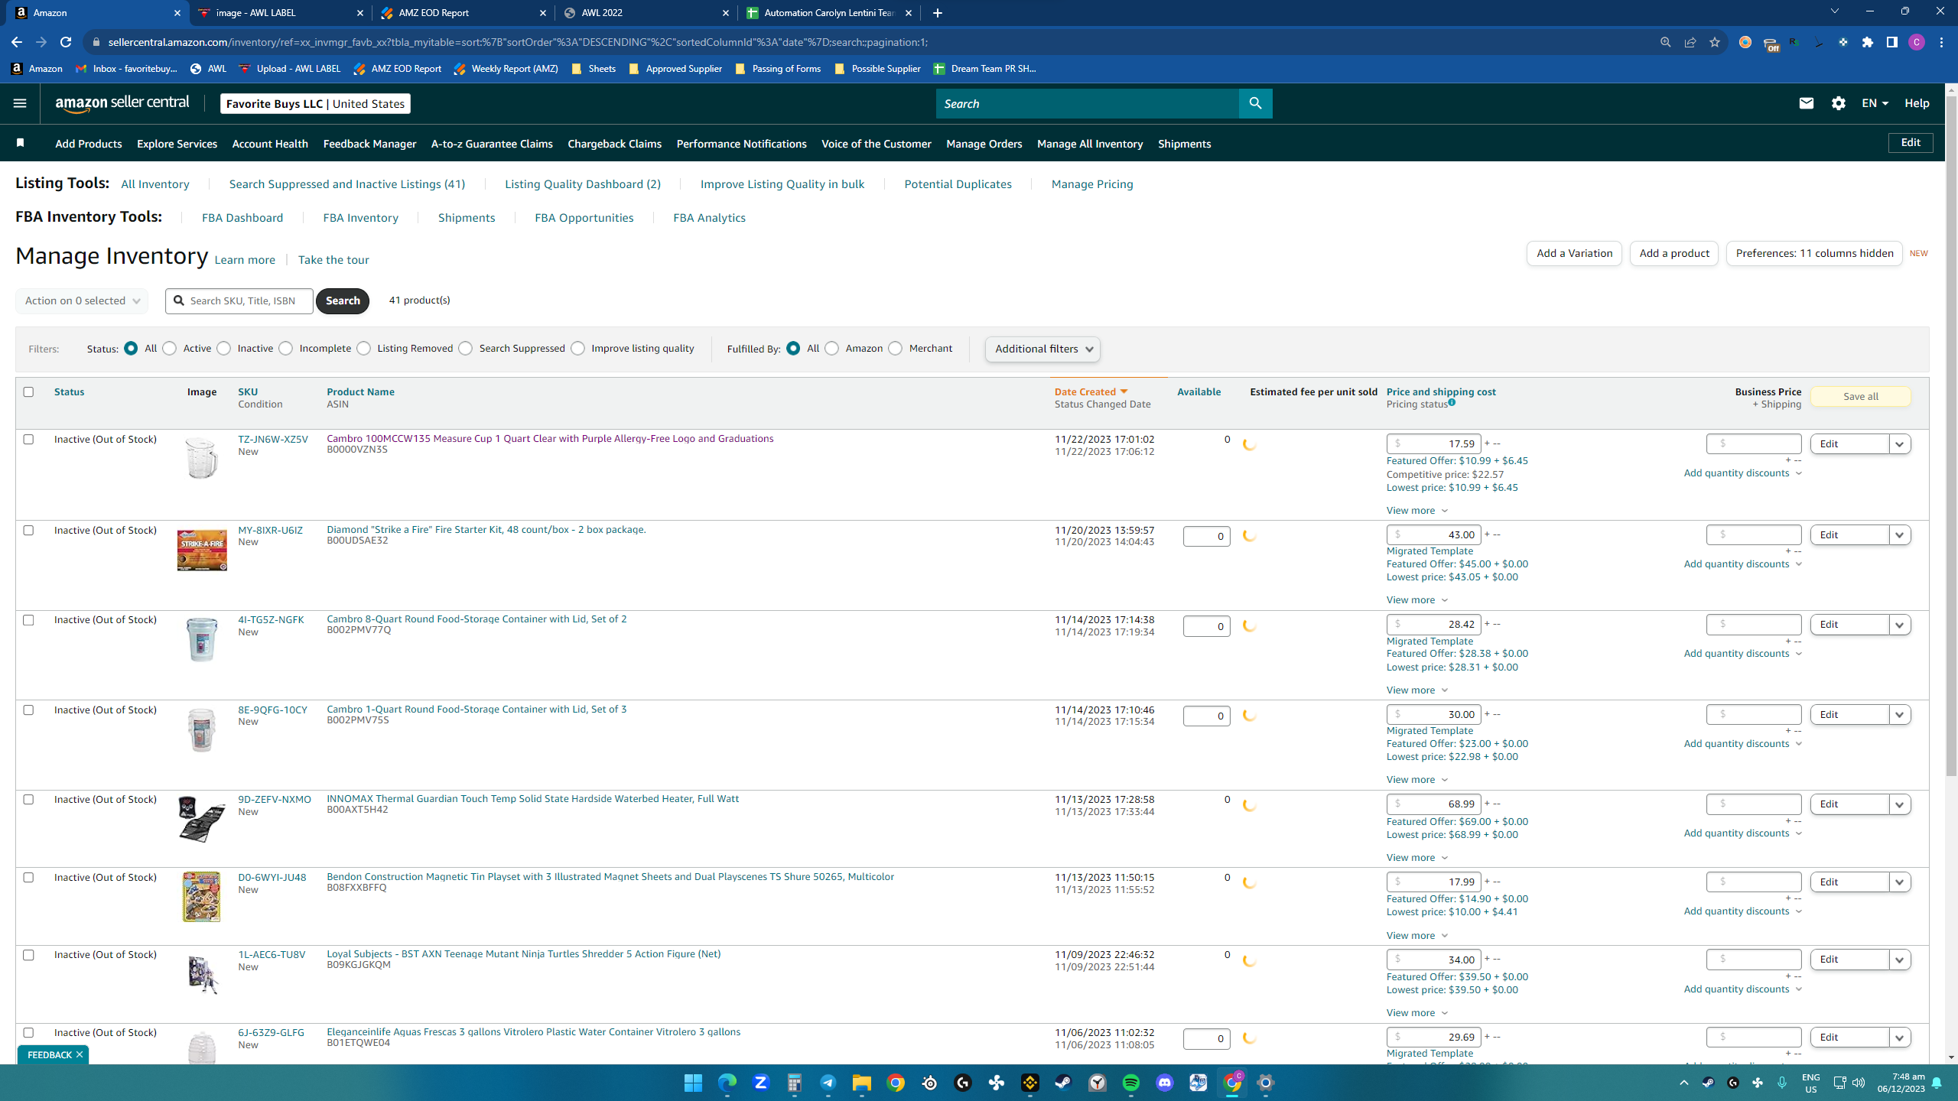Click the bookmark flag icon in navigation bar
Image resolution: width=1958 pixels, height=1101 pixels.
21,143
